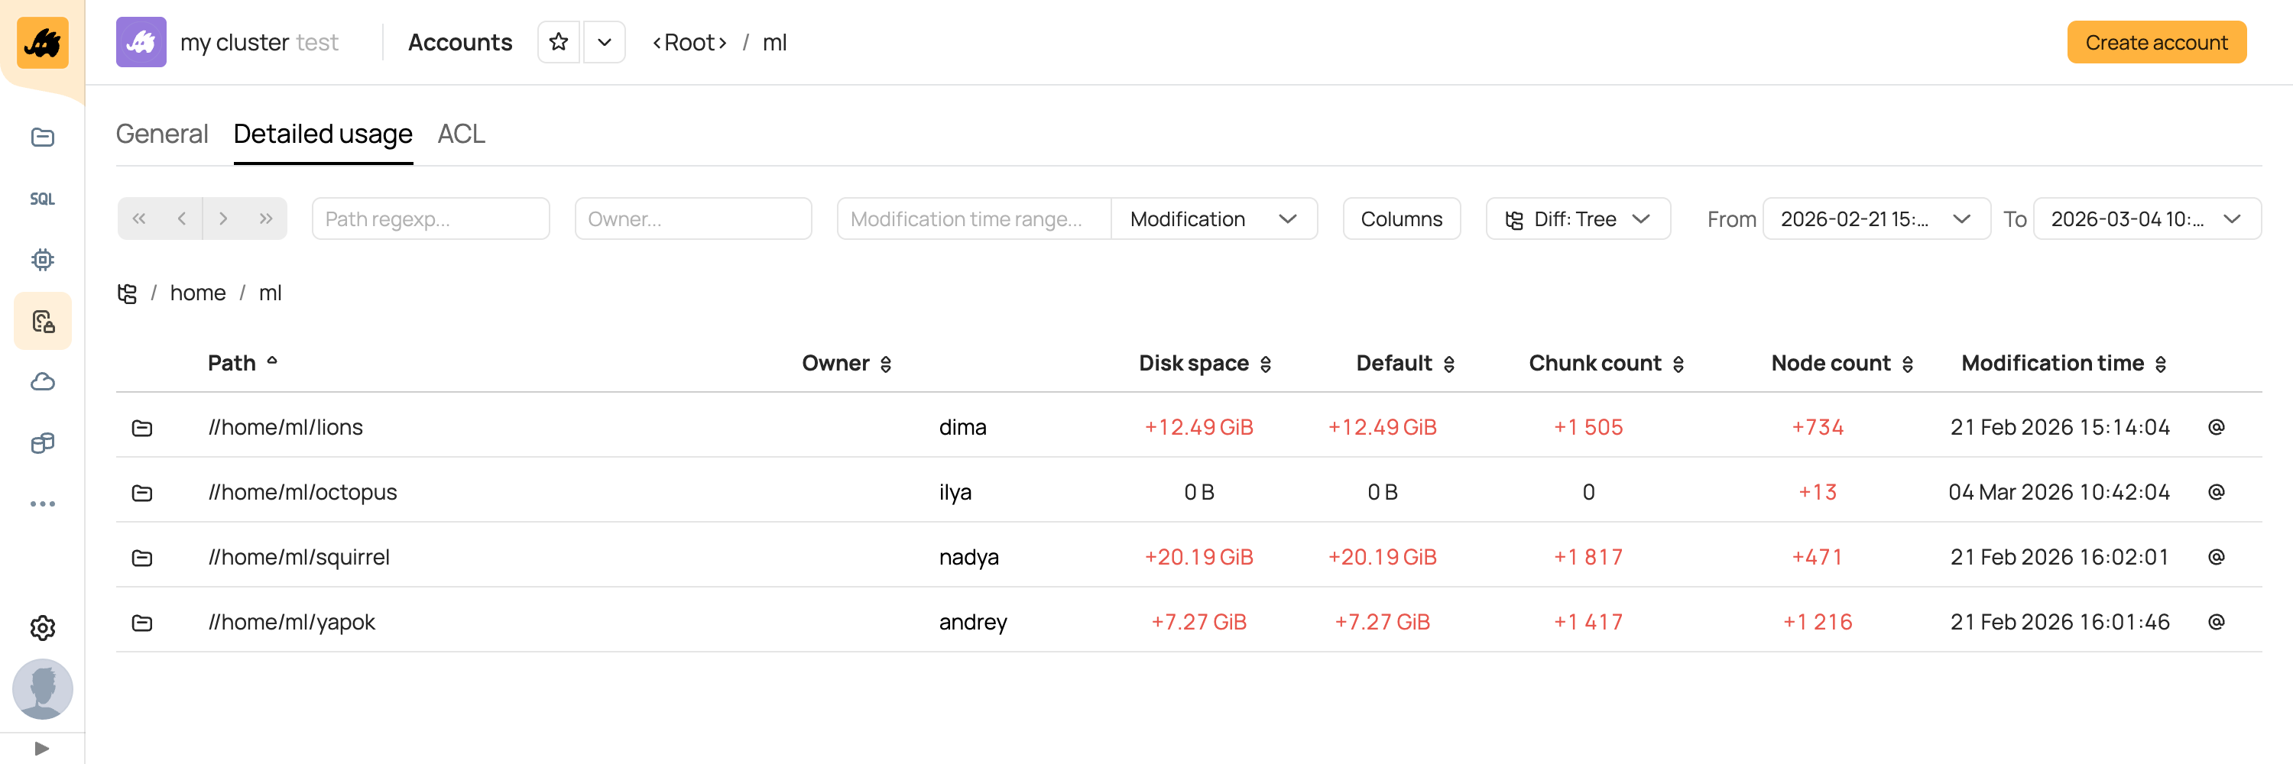The image size is (2293, 764).
Task: Sort table by Disk space column
Action: [1205, 364]
